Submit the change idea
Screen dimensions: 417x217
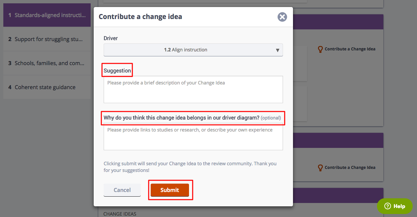tap(170, 190)
